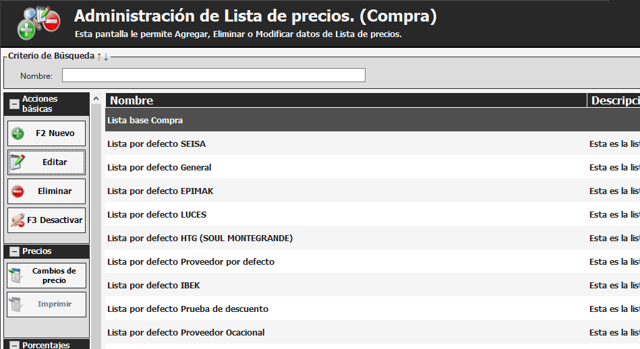Click the Descripción column header
Viewport: 640px width, 349px height.
[614, 100]
